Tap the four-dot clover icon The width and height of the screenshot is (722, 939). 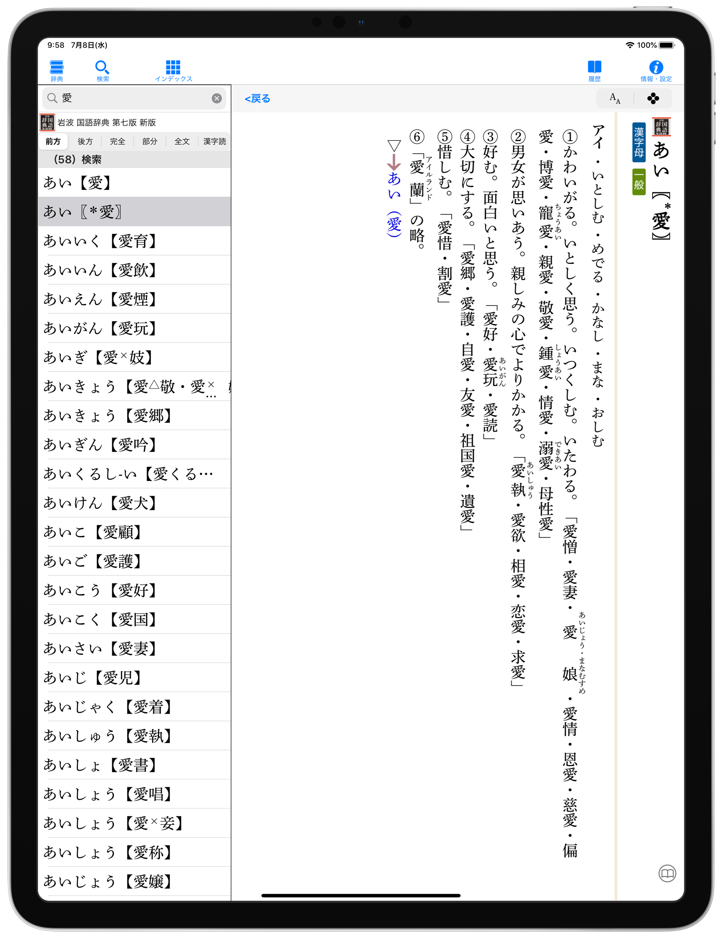(653, 98)
